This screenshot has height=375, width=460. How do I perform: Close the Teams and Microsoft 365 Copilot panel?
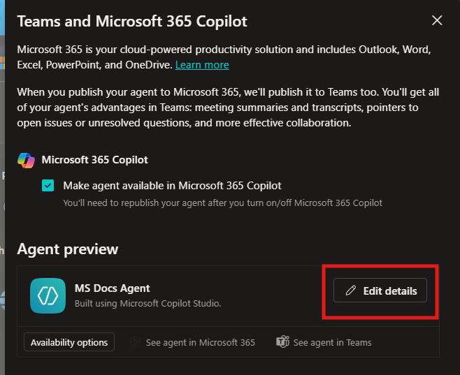tap(437, 20)
